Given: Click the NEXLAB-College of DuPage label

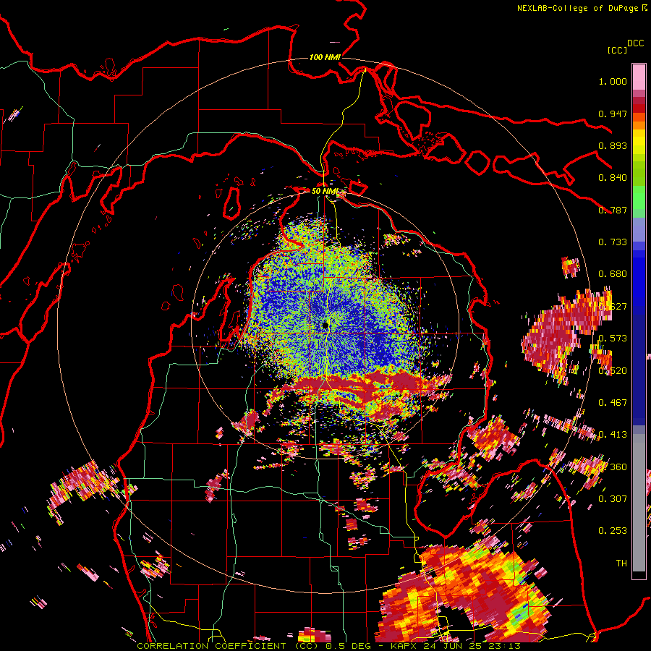Looking at the screenshot, I should 577,8.
